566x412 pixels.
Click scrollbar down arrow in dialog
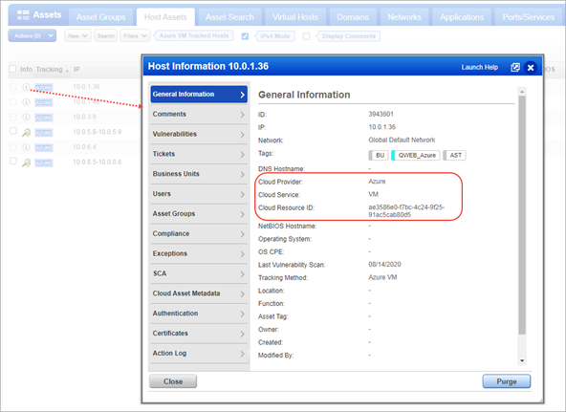(522, 360)
